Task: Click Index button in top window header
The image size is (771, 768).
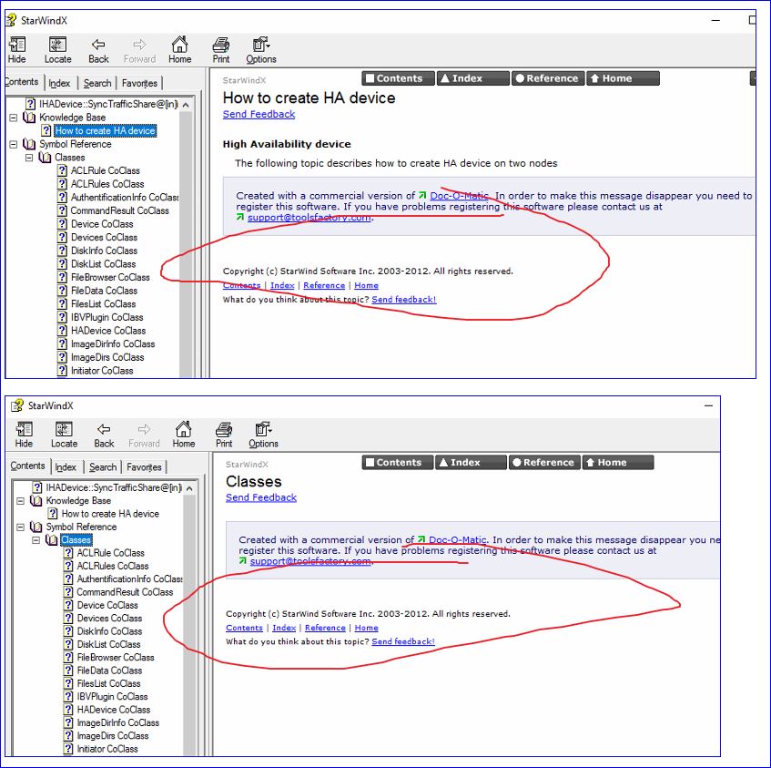Action: click(473, 78)
